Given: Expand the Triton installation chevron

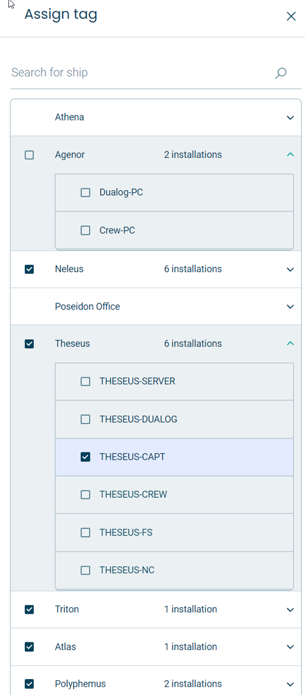Looking at the screenshot, I should 290,610.
